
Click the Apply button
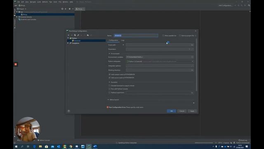click(192, 111)
